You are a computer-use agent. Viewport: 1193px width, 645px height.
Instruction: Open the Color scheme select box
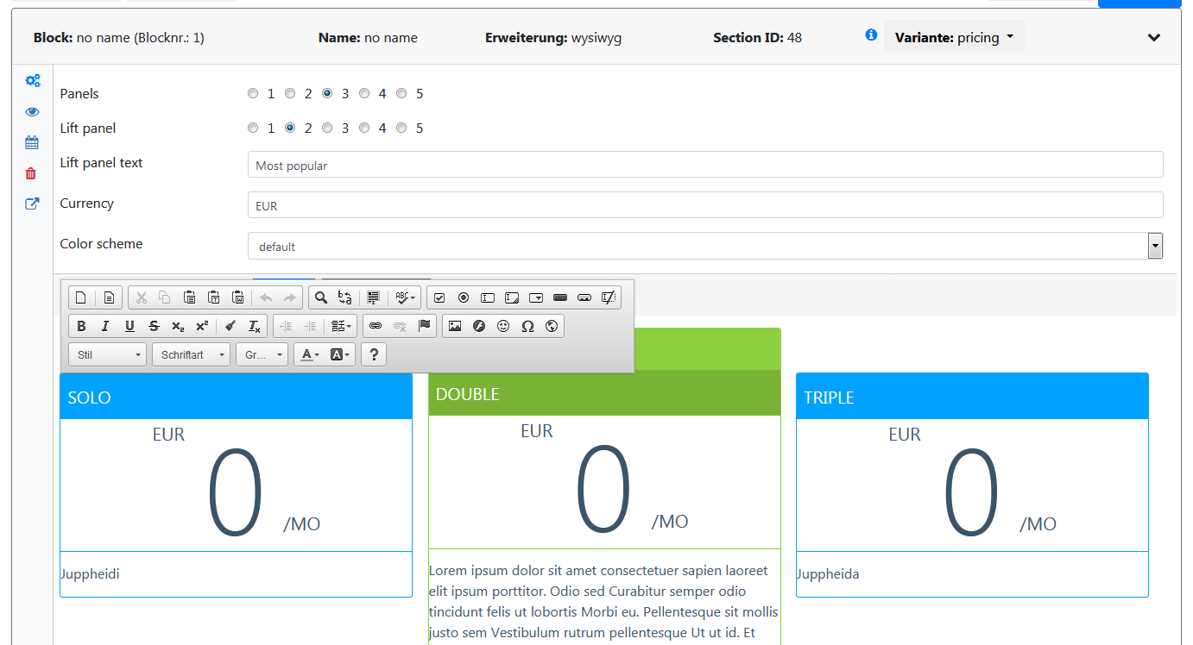pyautogui.click(x=705, y=246)
